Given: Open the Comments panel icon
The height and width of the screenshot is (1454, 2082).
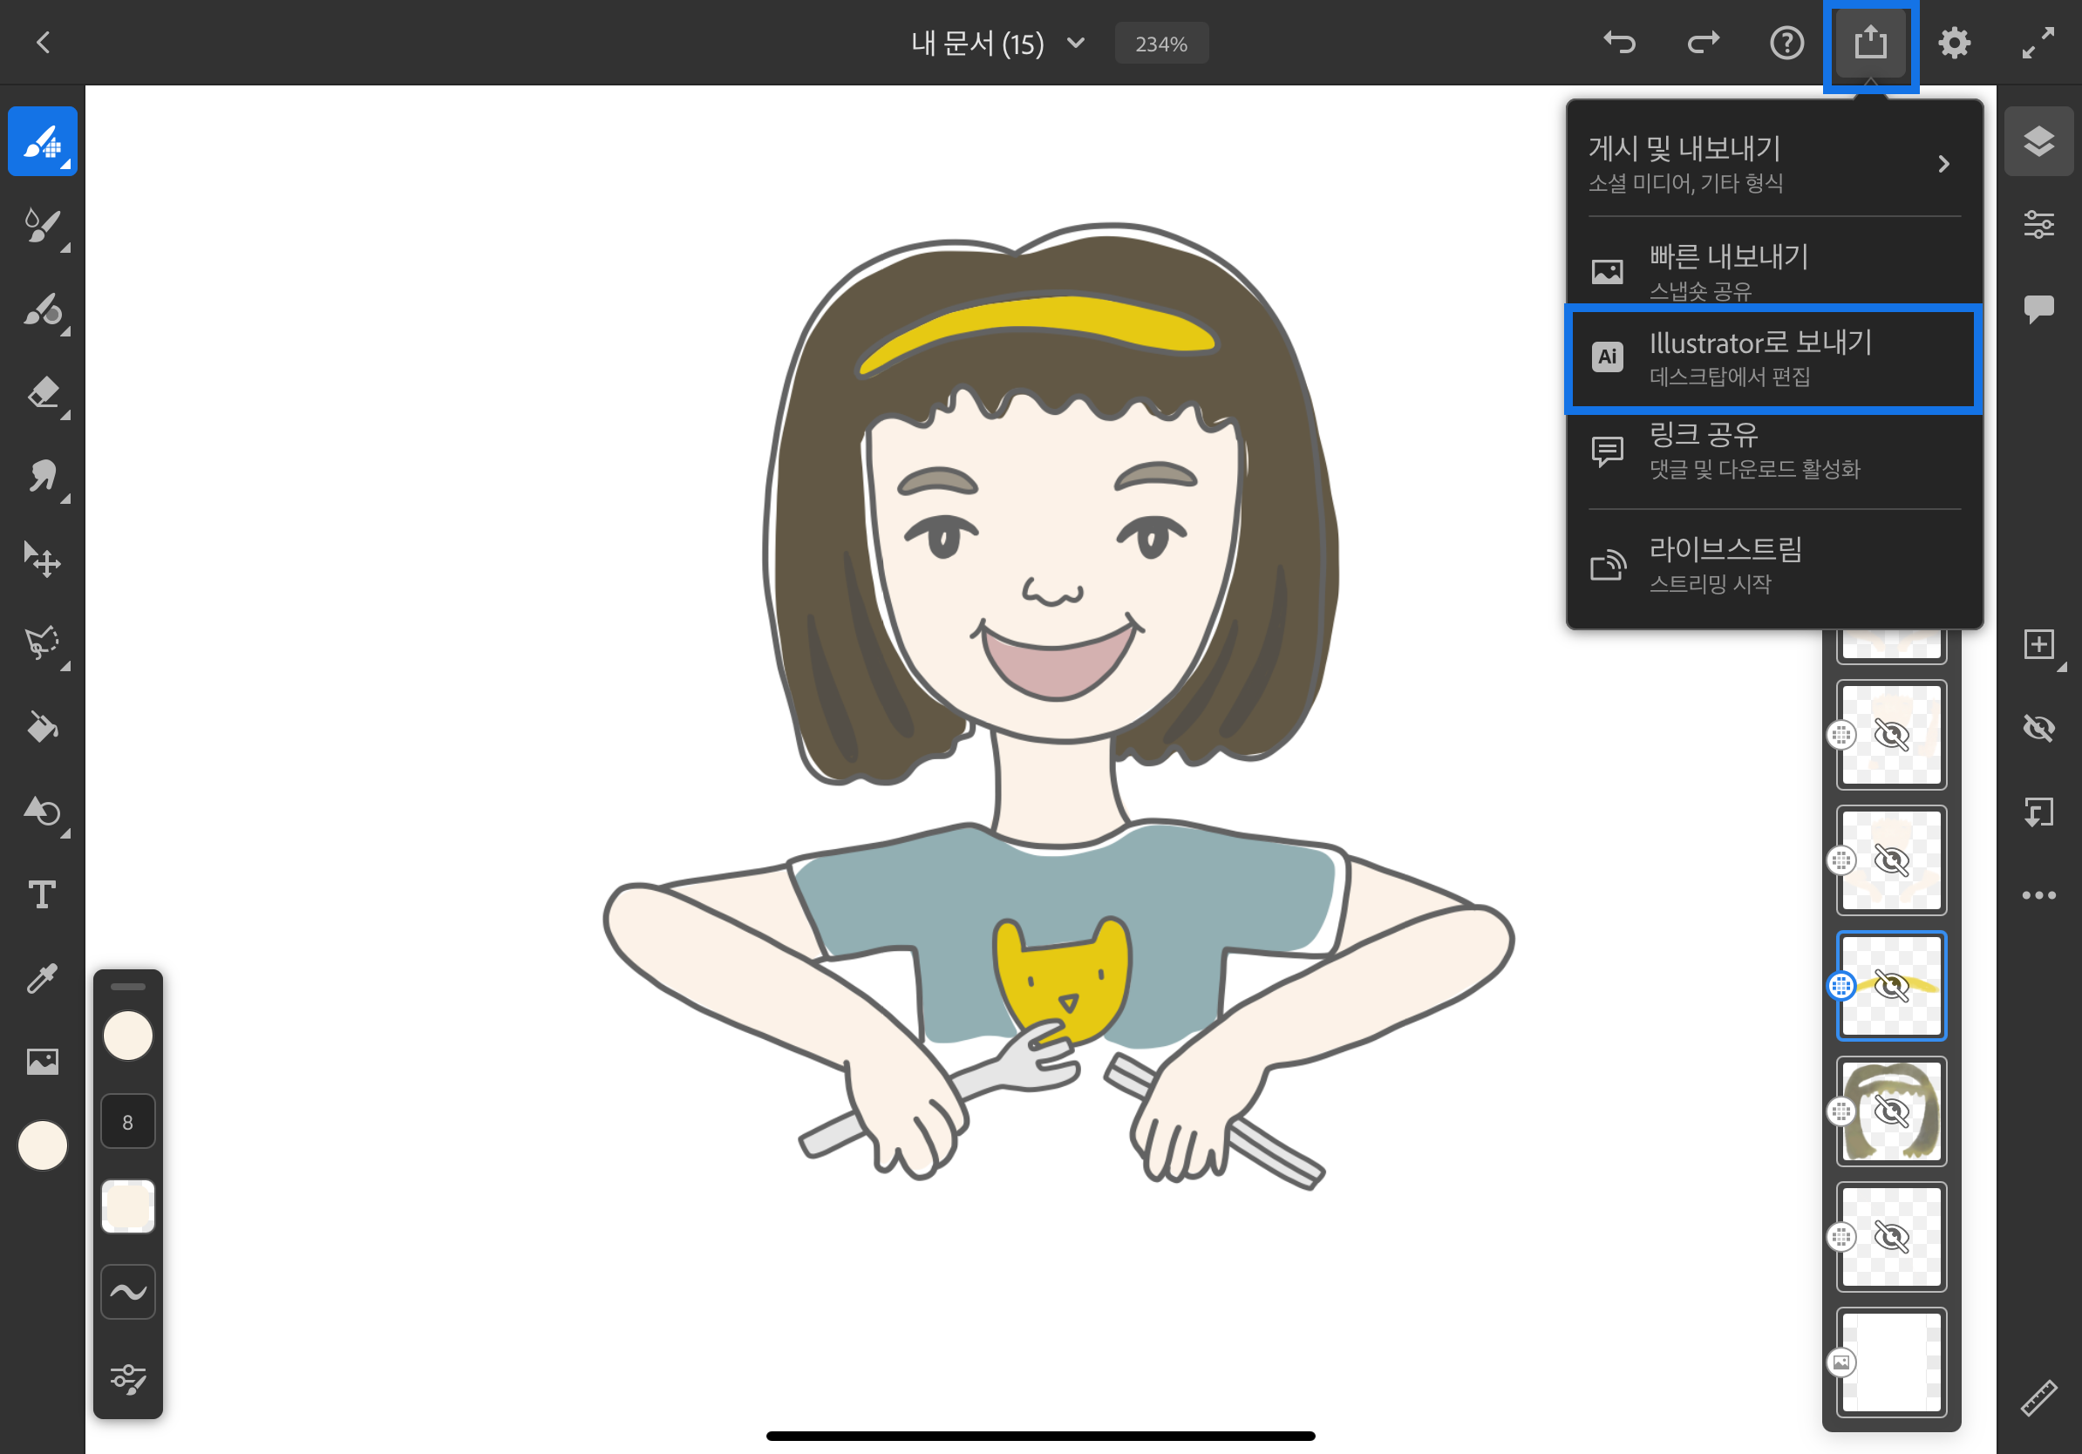Looking at the screenshot, I should (2038, 309).
